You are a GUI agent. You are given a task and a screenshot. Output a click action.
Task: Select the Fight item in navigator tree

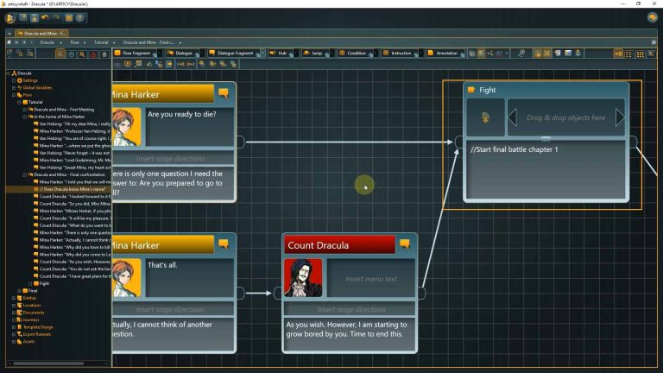pyautogui.click(x=44, y=283)
